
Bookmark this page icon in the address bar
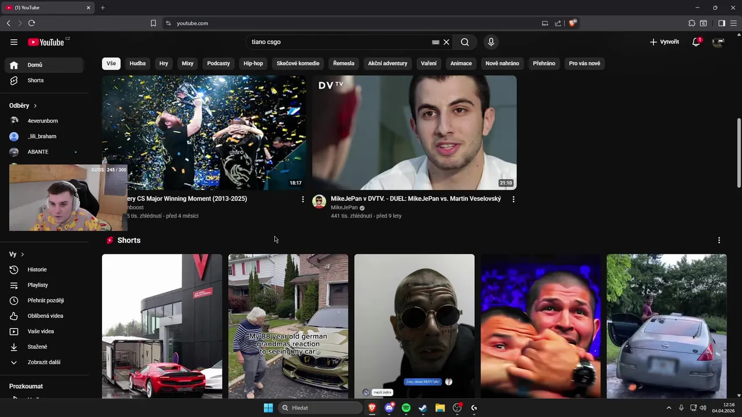click(x=153, y=23)
